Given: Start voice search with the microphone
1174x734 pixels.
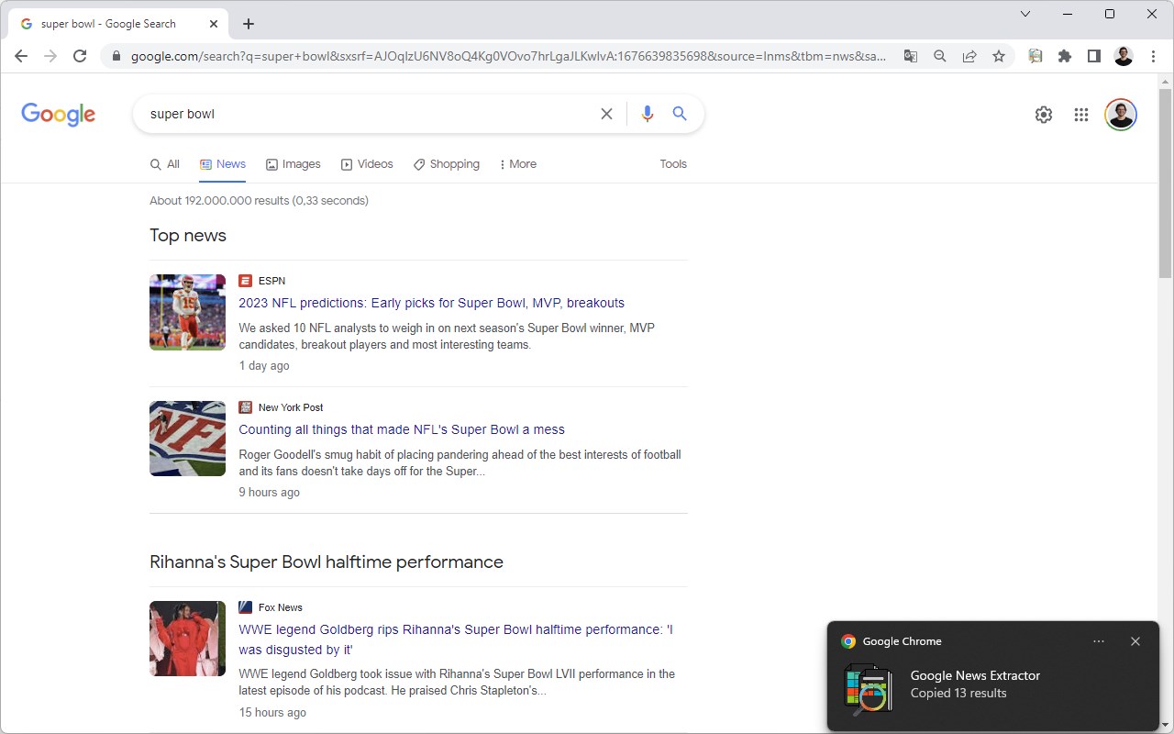Looking at the screenshot, I should click(x=648, y=114).
